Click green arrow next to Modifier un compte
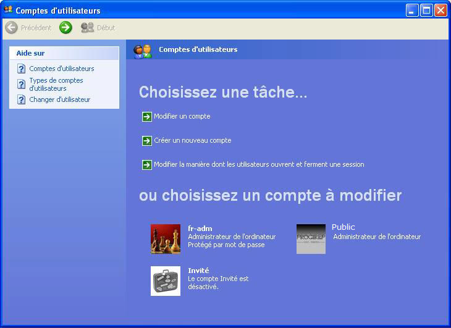This screenshot has height=328, width=451. click(146, 116)
